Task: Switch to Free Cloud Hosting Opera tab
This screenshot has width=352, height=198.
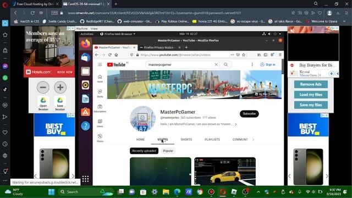Action: click(36, 4)
